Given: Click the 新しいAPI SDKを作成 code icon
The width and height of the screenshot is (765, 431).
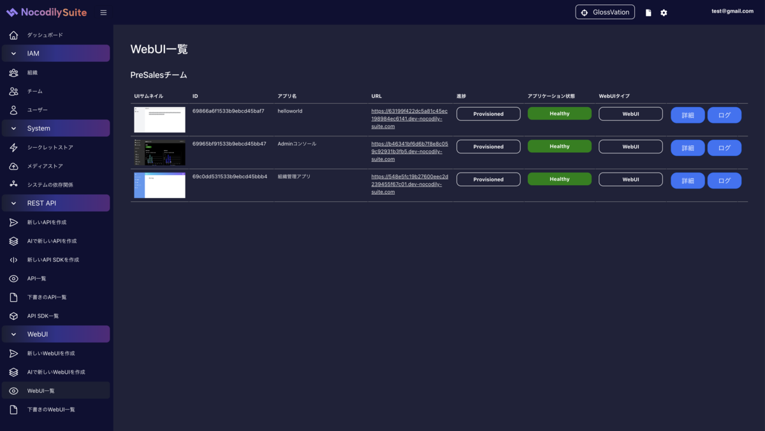Looking at the screenshot, I should 13,260.
